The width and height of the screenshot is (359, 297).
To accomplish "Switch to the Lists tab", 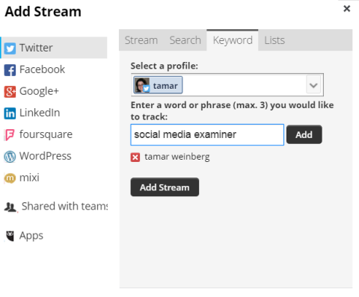I will point(274,40).
